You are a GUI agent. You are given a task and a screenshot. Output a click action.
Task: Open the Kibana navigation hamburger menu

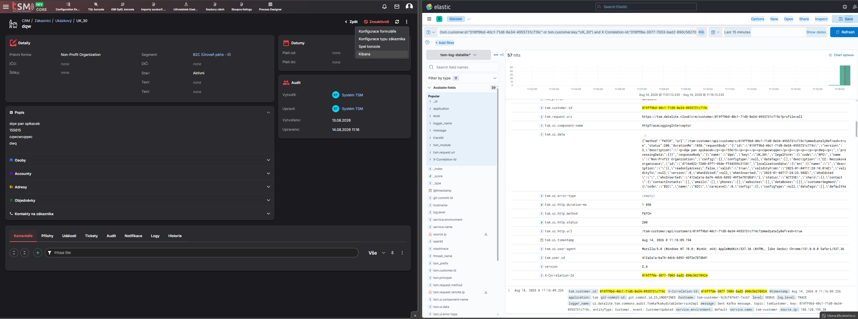point(429,19)
